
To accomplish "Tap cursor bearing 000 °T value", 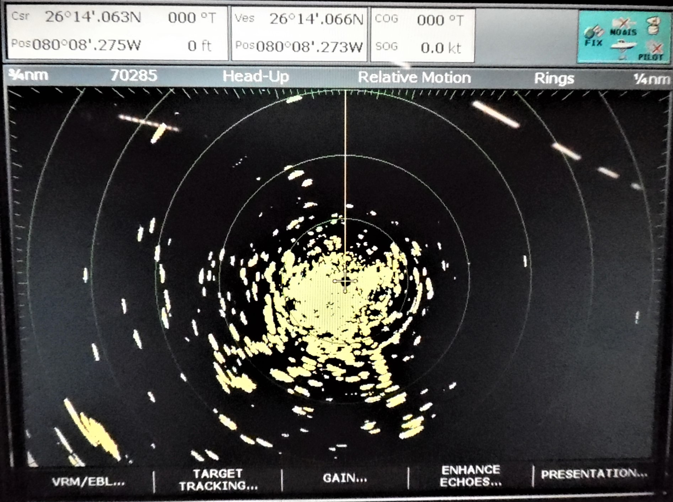I will click(x=192, y=17).
